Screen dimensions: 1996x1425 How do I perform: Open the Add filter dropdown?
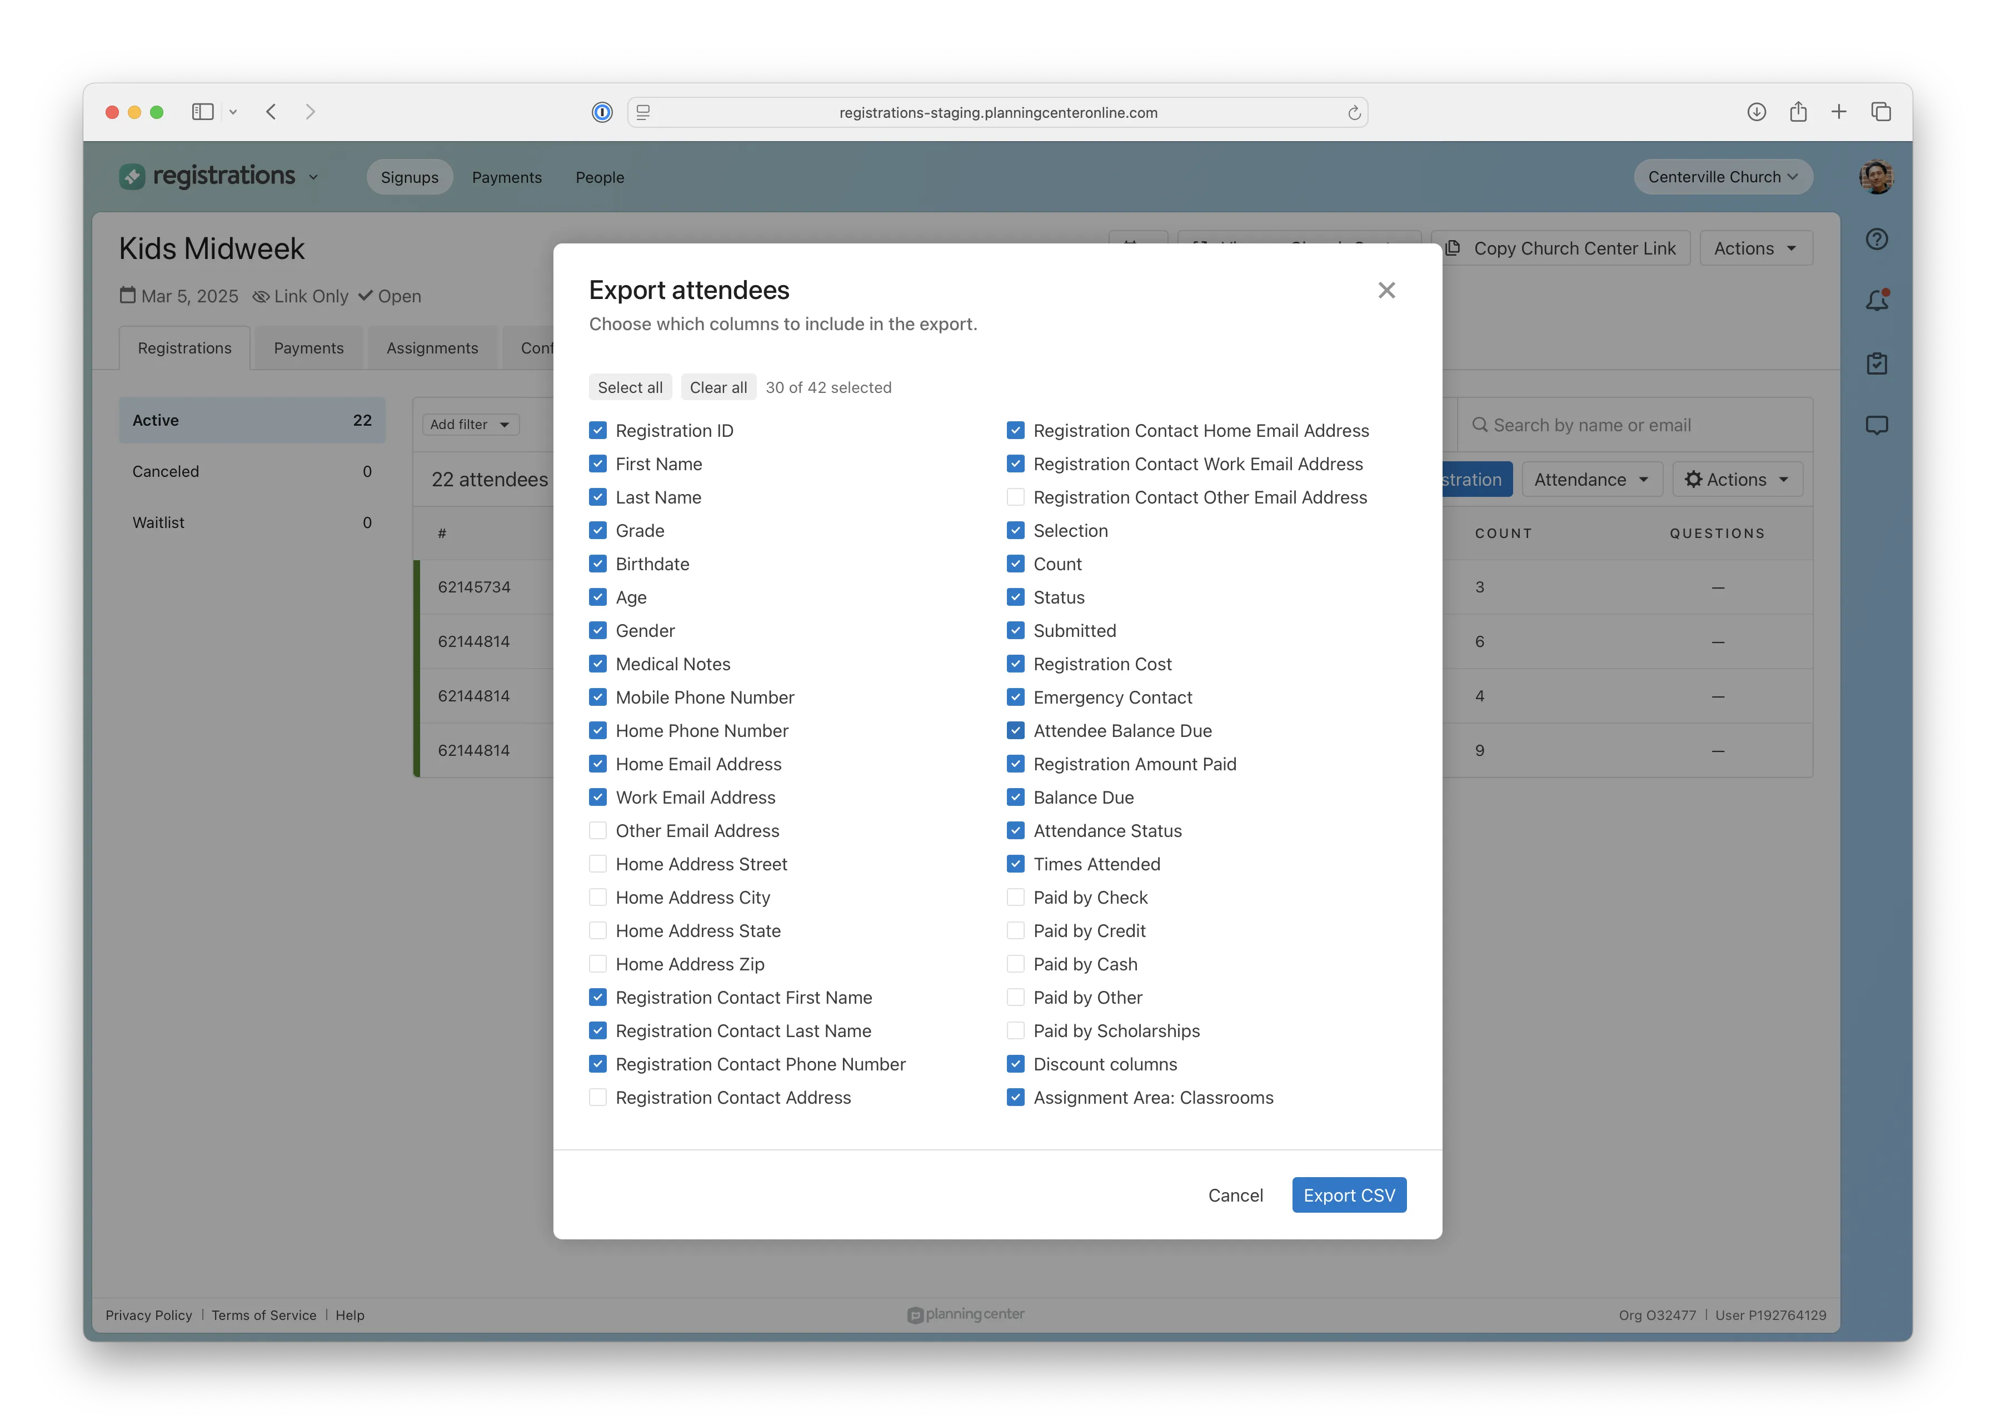pyautogui.click(x=470, y=424)
